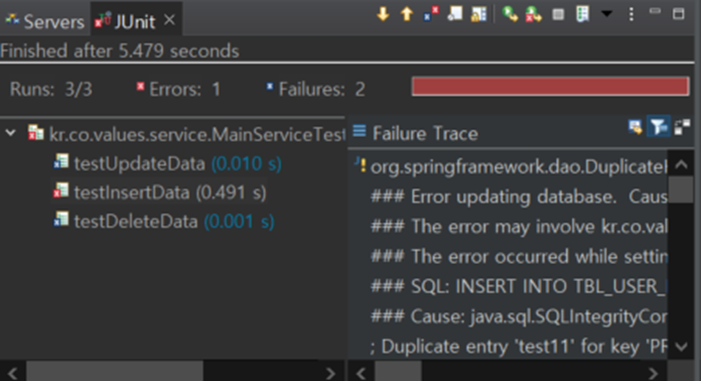The height and width of the screenshot is (381, 701).
Task: Click the MainServiceTest suite icon
Action: tap(36, 133)
